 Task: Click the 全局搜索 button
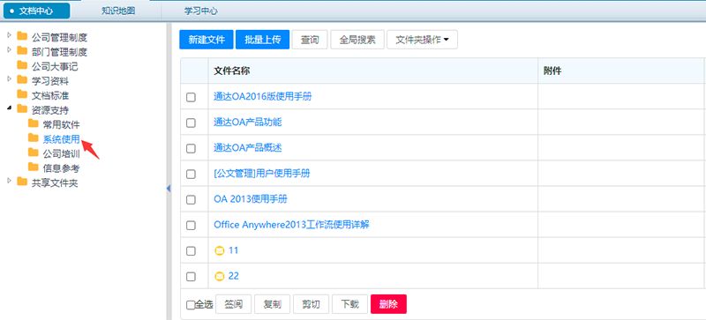tap(357, 40)
